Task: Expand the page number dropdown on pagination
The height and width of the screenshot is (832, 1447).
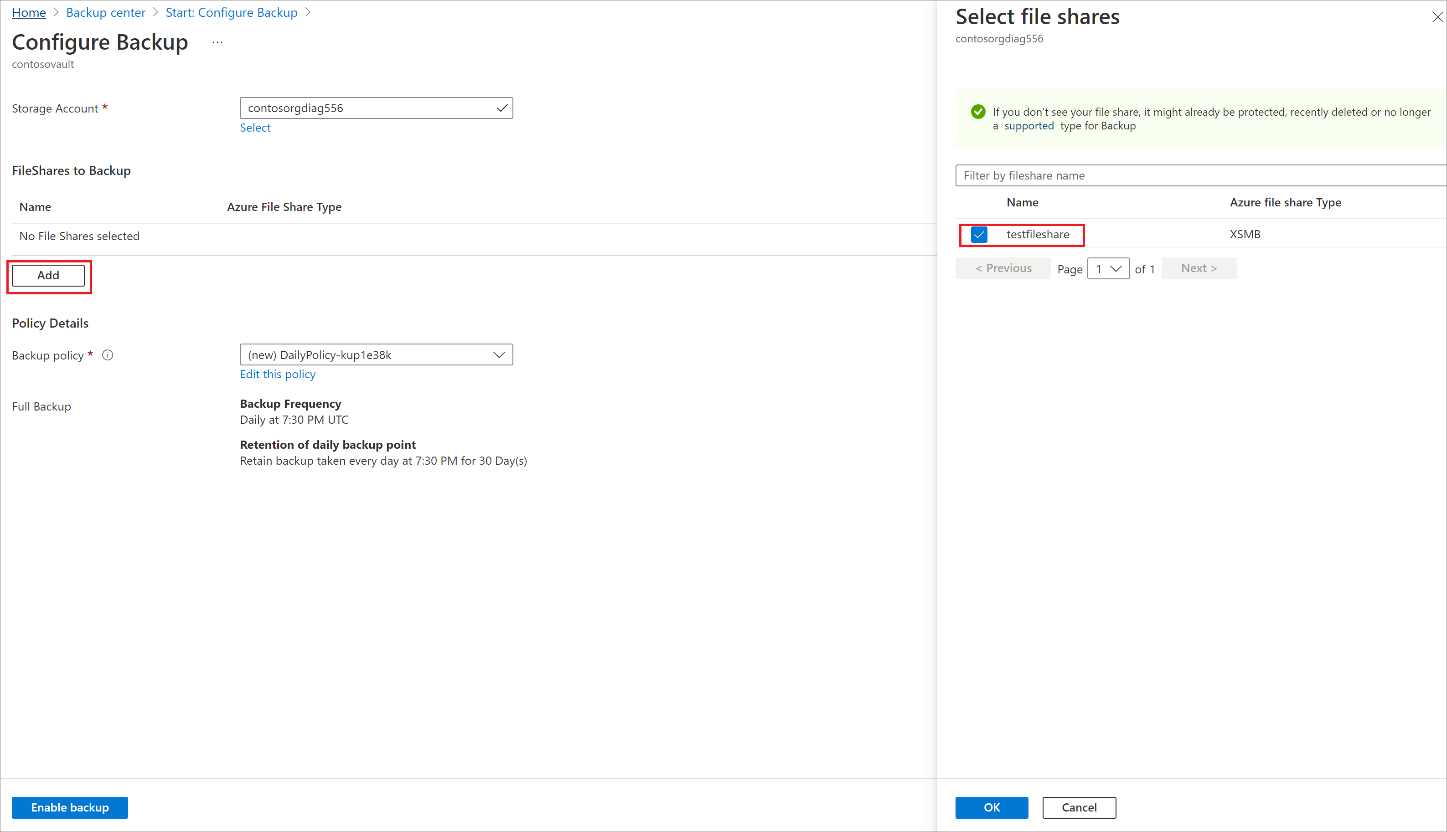Action: click(1107, 268)
